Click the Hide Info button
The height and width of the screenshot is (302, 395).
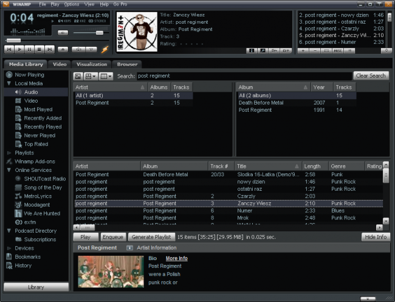coord(376,237)
